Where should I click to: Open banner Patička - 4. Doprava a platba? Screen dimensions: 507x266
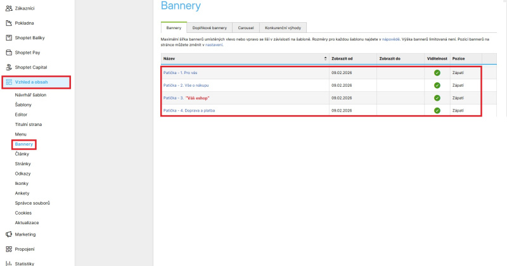(189, 111)
